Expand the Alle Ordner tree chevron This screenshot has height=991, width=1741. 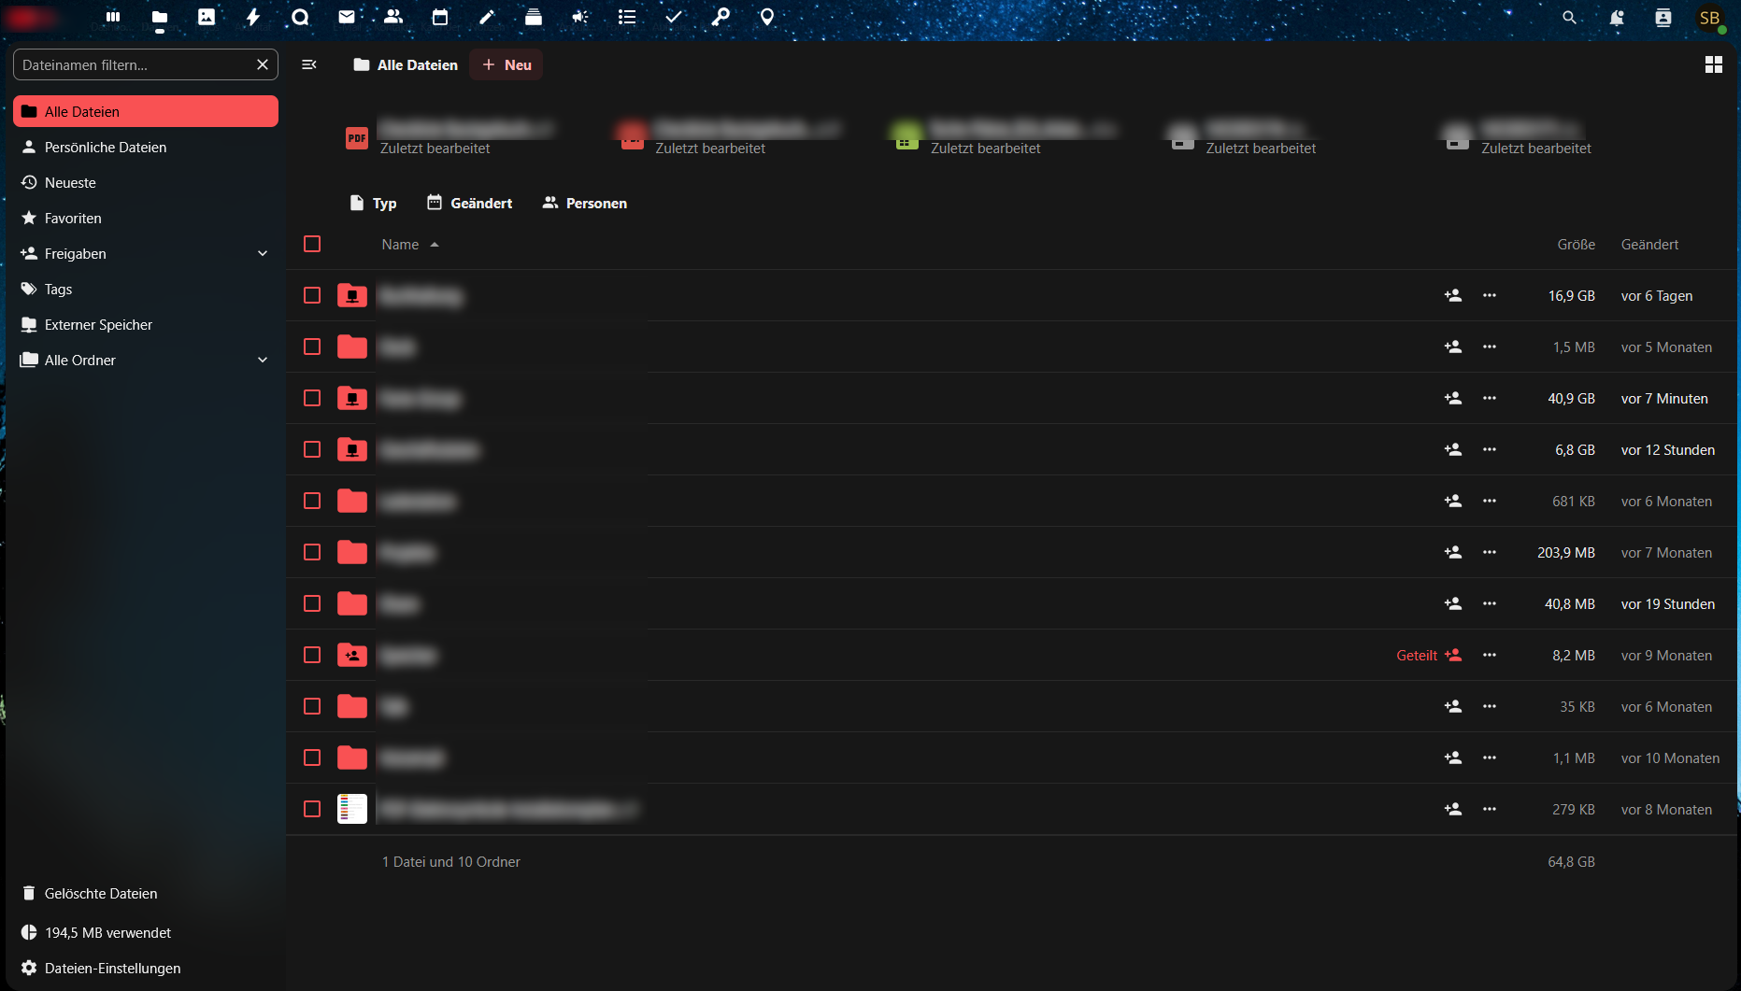click(x=263, y=361)
